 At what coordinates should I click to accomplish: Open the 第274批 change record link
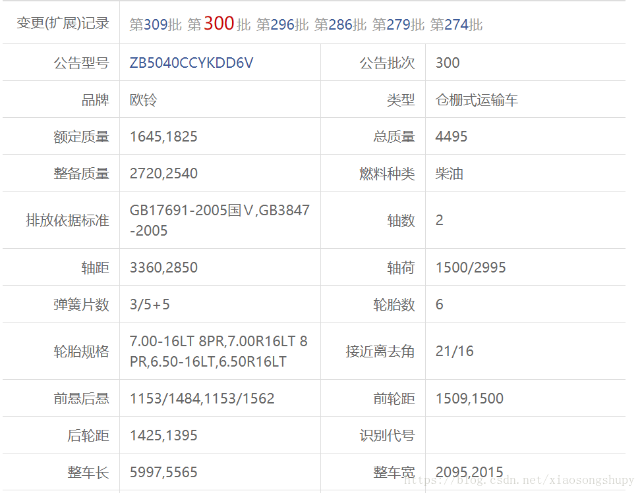(457, 24)
